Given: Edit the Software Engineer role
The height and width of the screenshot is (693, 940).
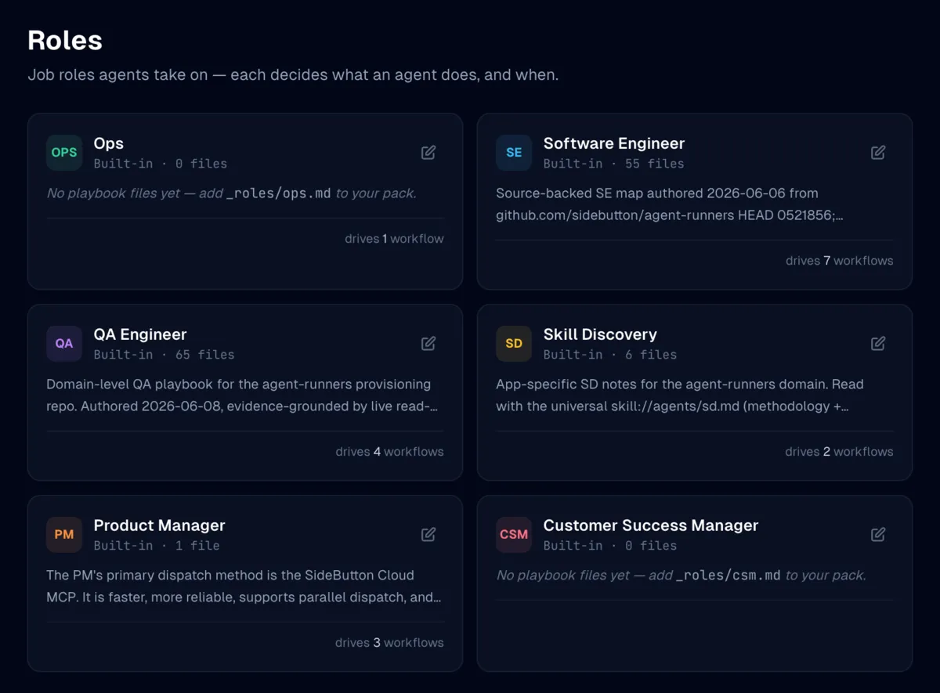Looking at the screenshot, I should pos(878,153).
